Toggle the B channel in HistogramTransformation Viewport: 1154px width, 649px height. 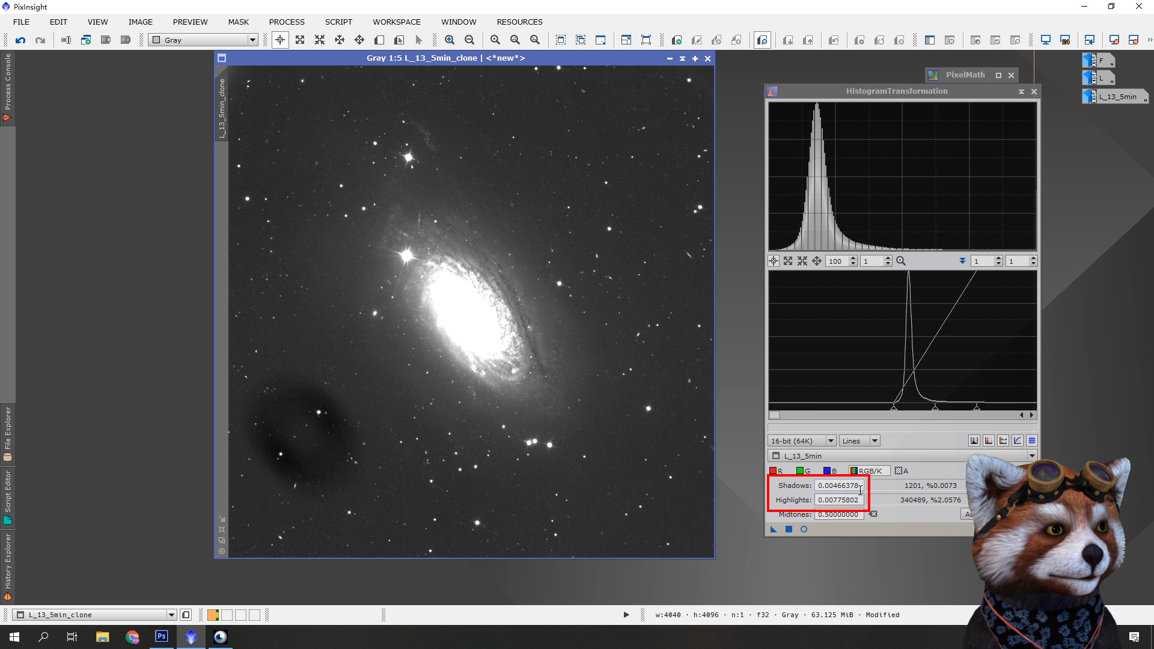[x=830, y=471]
